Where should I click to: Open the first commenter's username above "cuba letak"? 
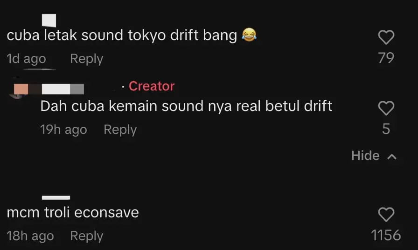(49, 20)
